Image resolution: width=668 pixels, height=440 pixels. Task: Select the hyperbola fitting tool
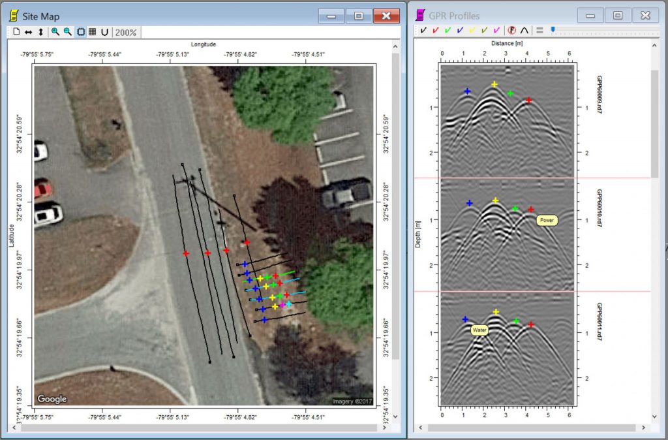(524, 30)
